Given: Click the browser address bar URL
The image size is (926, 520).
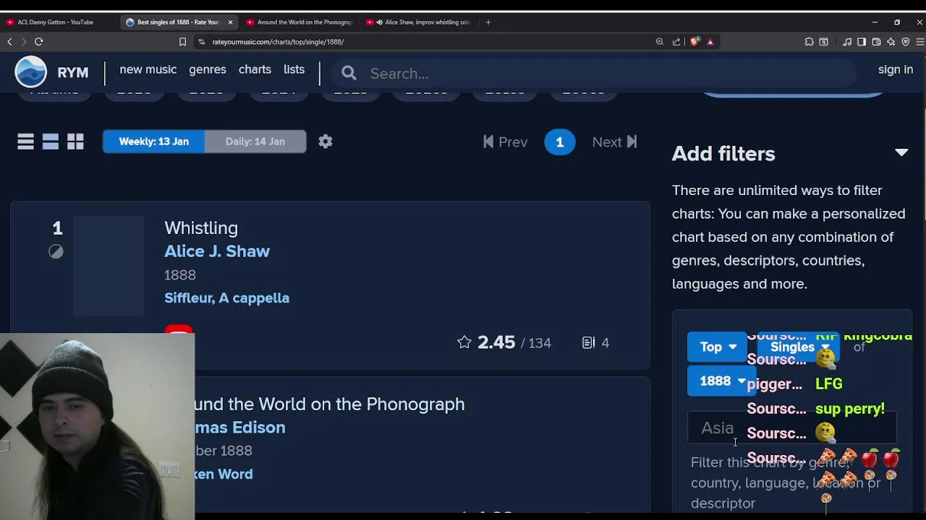Looking at the screenshot, I should [278, 42].
